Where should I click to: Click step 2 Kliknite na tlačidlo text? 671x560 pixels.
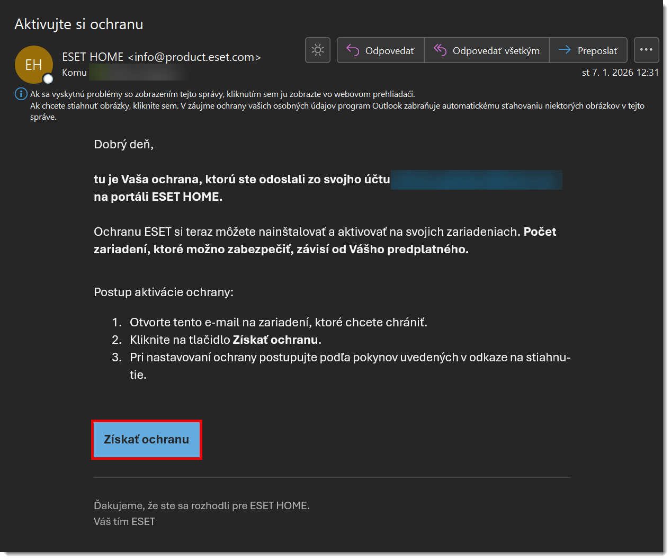coord(226,340)
